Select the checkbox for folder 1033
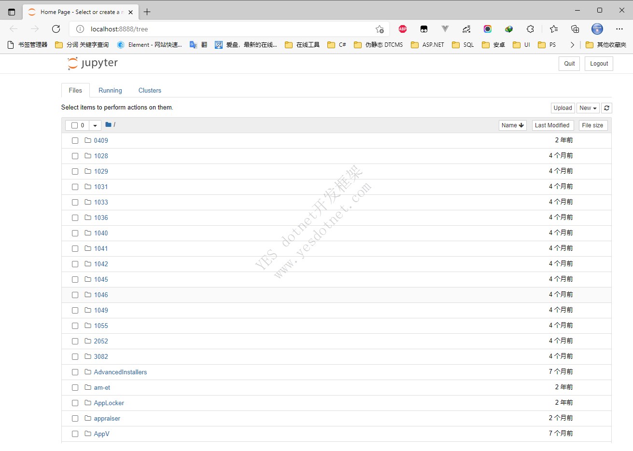Image resolution: width=633 pixels, height=451 pixels. (75, 203)
